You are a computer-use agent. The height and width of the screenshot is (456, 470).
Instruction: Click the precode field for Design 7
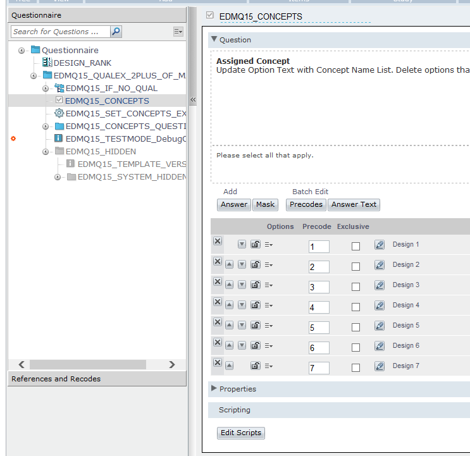[319, 368]
